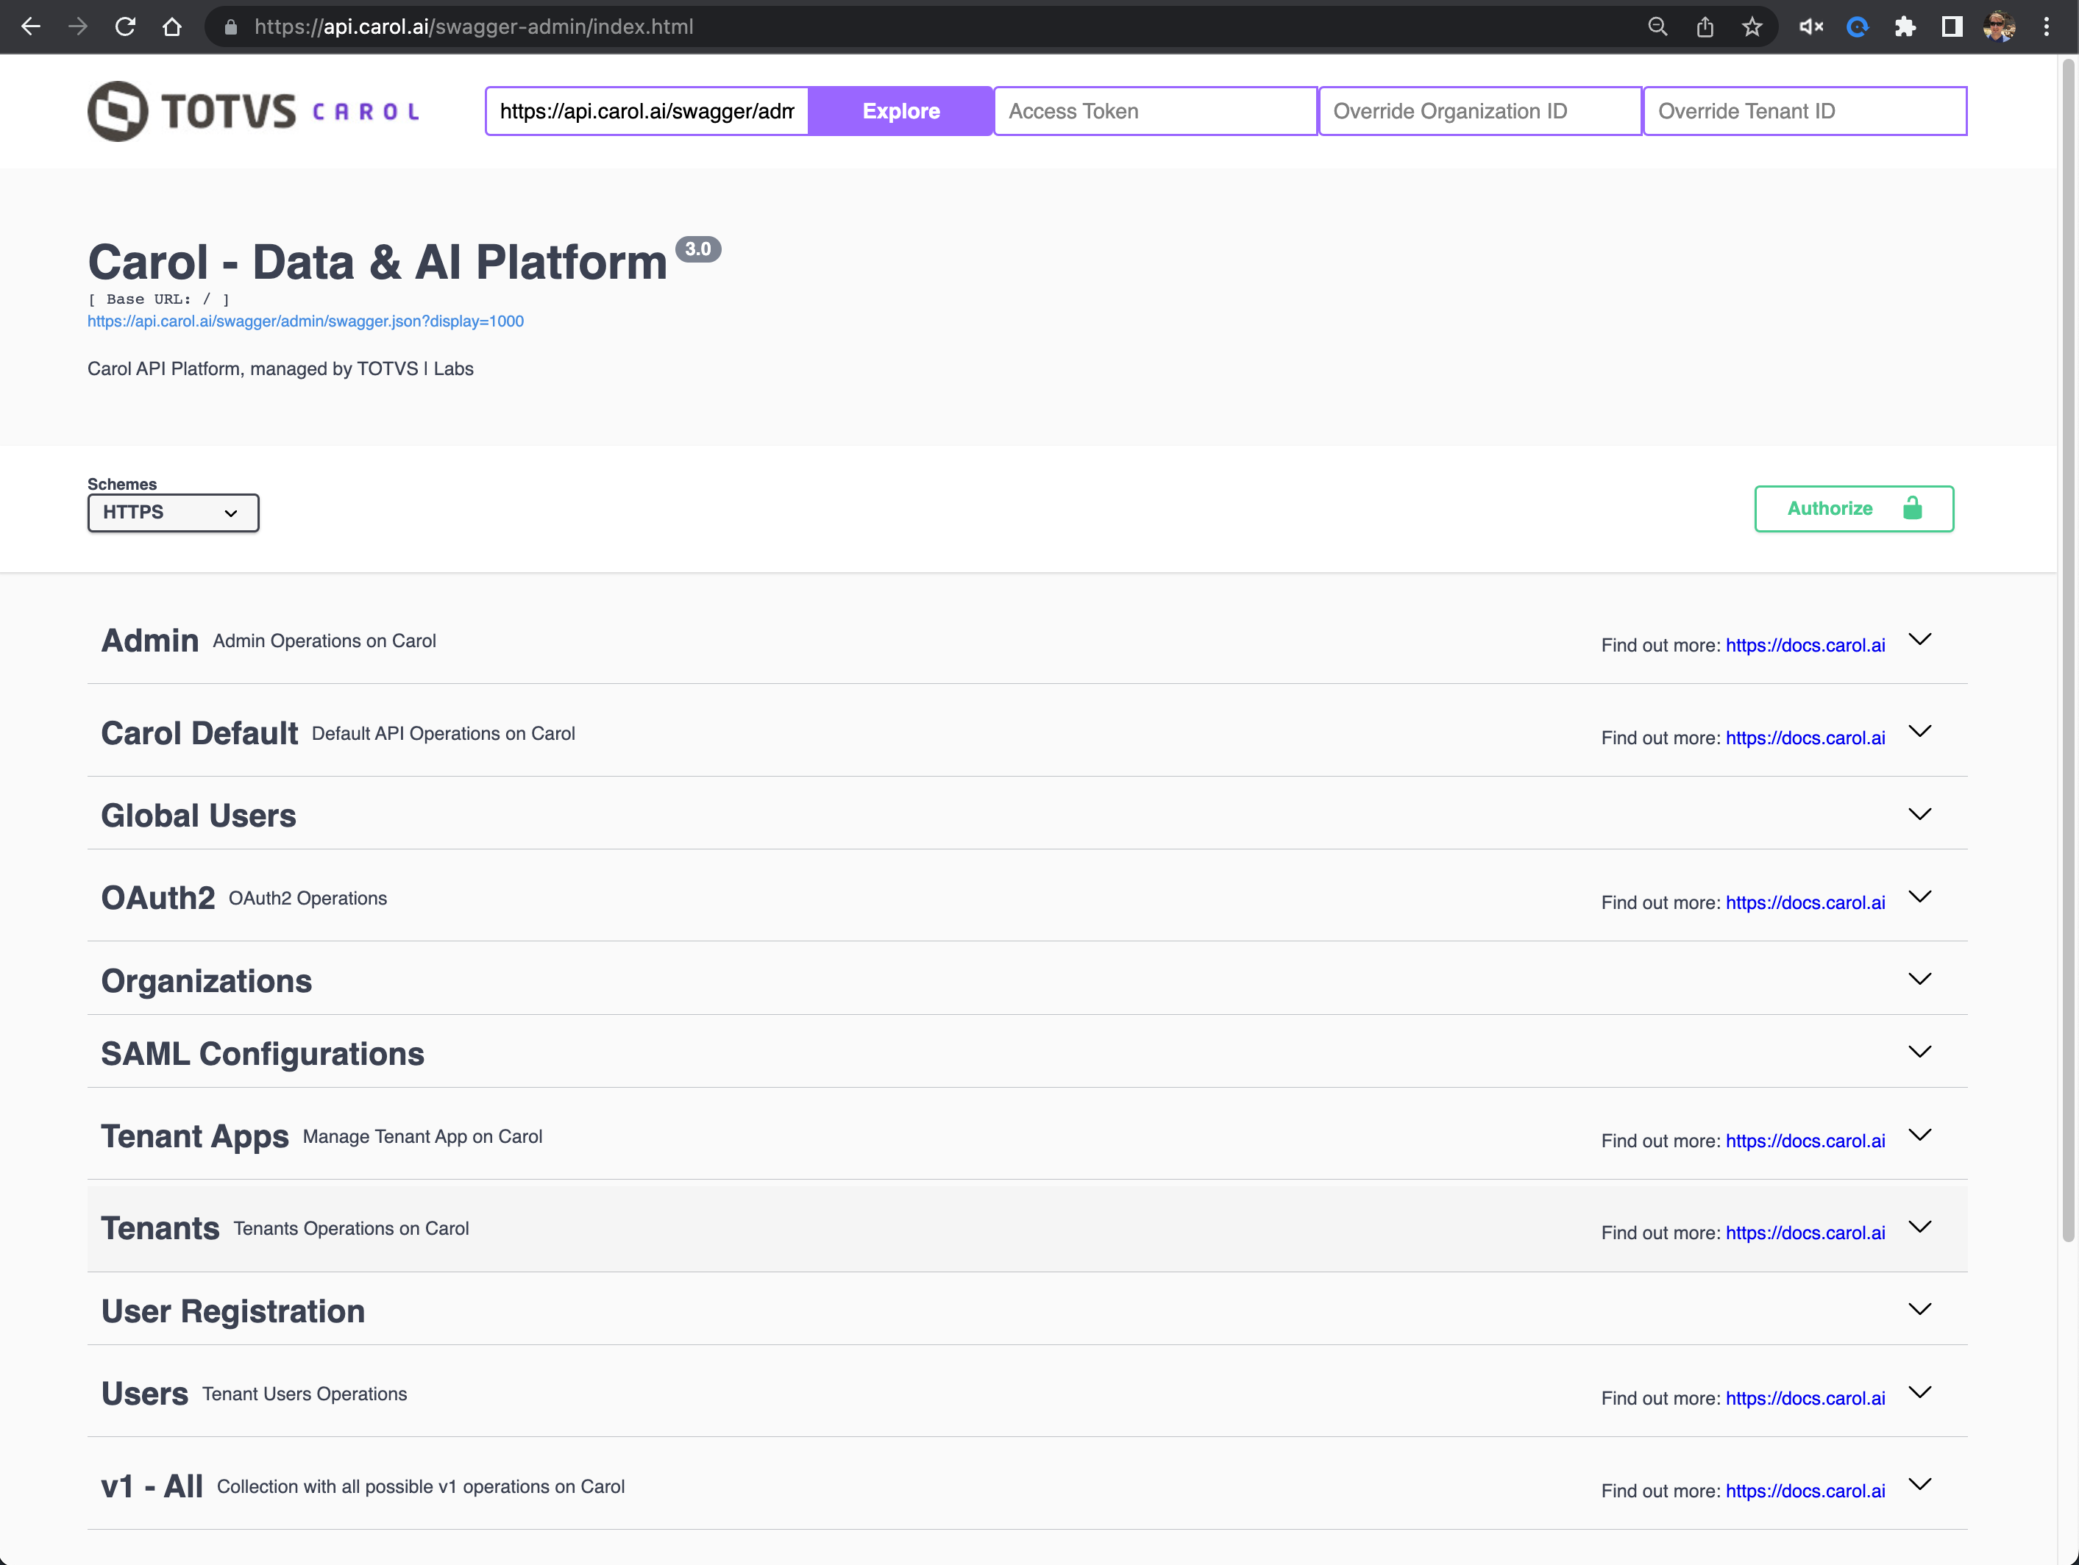Expand the Carol Default section chevron
Viewport: 2079px width, 1565px height.
(x=1920, y=731)
